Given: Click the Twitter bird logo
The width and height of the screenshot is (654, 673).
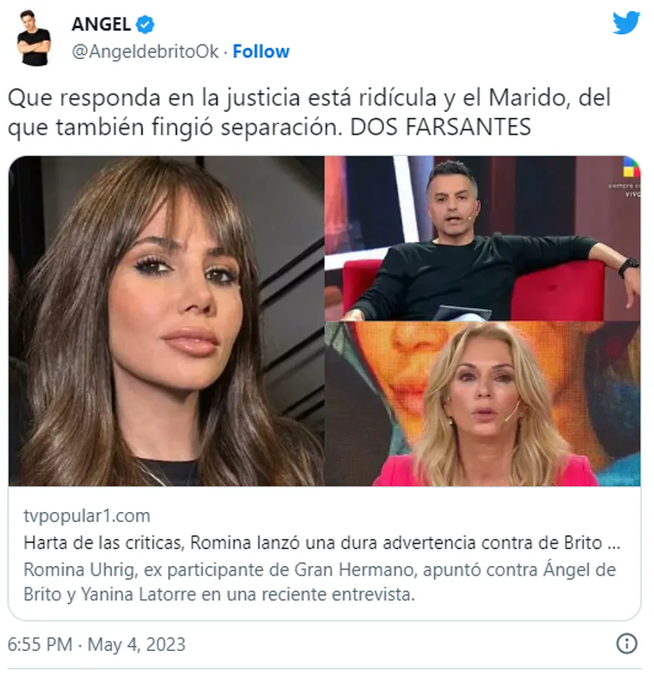Looking at the screenshot, I should click(626, 23).
